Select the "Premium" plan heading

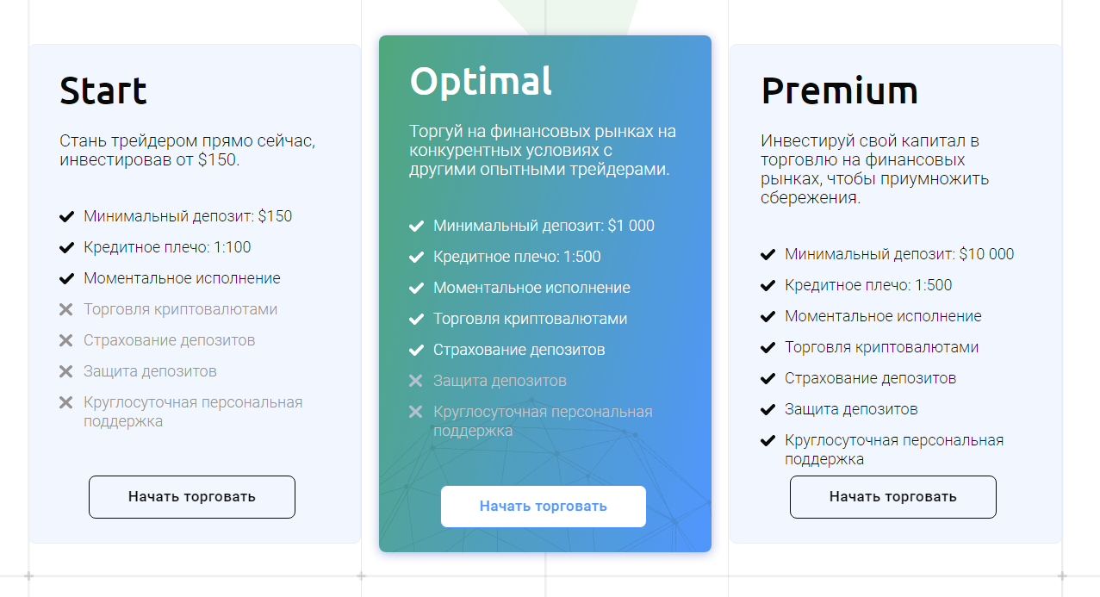click(840, 90)
